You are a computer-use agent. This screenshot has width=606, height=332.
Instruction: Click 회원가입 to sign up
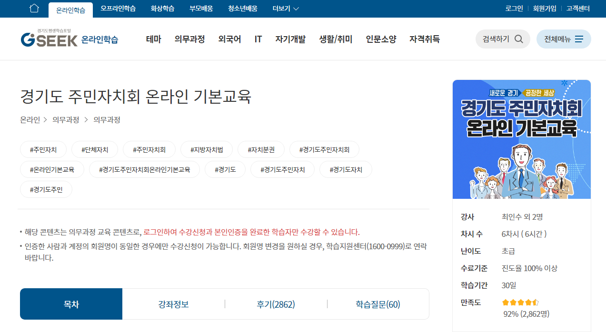[x=542, y=8]
